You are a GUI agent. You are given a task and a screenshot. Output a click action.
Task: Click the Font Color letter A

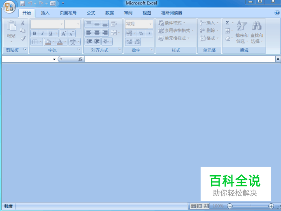[x=60, y=42]
